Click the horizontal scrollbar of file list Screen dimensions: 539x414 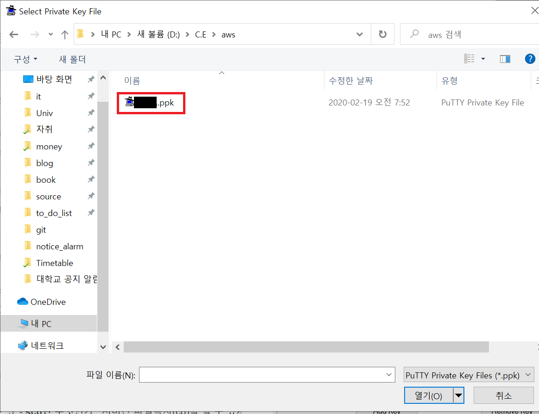[306, 347]
